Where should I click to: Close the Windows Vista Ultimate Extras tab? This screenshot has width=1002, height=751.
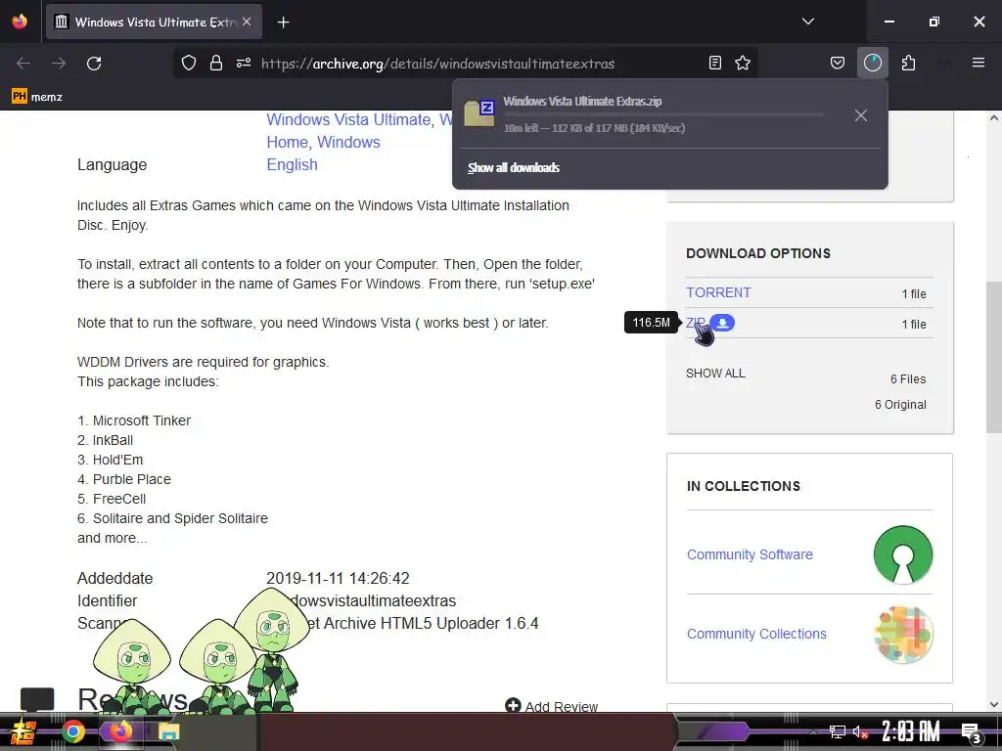pos(247,22)
